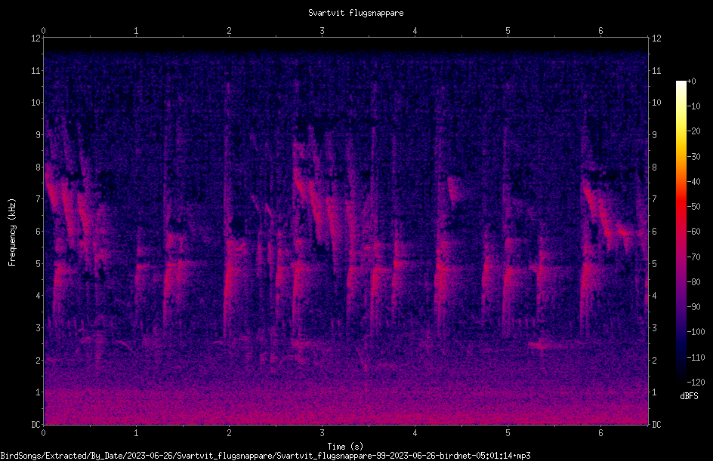Click the "11" tick on the left frequency axis
Viewport: 713px width, 461px height.
pos(35,70)
